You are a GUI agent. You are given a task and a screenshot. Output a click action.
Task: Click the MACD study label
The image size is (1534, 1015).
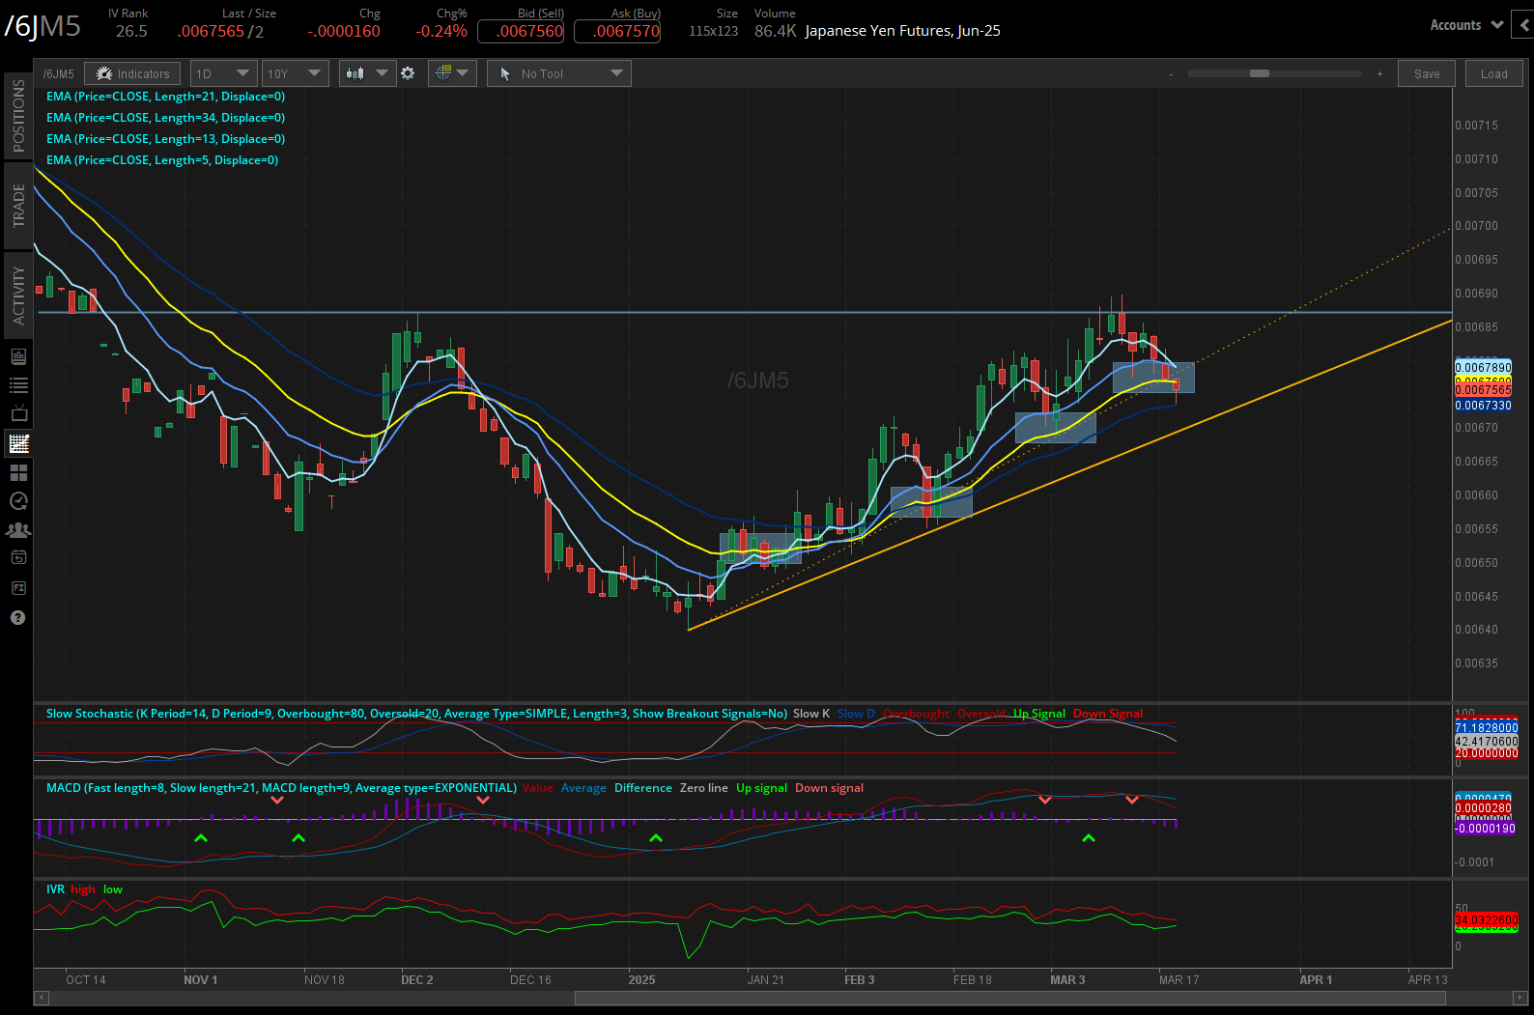tap(281, 788)
